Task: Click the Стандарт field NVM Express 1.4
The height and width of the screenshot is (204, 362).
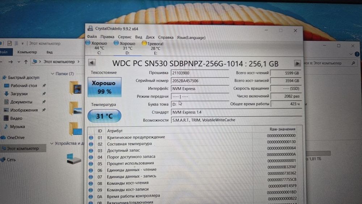Action: (x=236, y=112)
